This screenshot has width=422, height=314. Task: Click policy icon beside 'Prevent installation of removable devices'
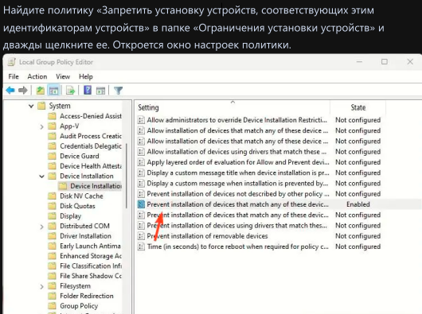pyautogui.click(x=141, y=236)
